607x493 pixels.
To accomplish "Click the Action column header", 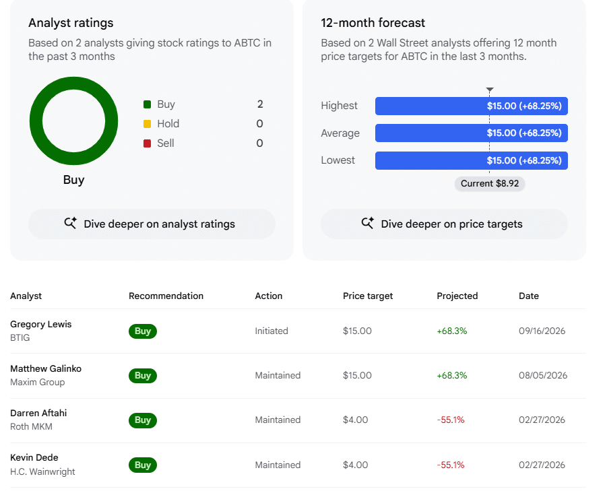I will pos(269,296).
